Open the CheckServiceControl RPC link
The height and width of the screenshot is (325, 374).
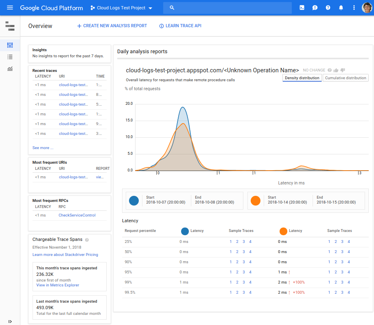point(77,215)
